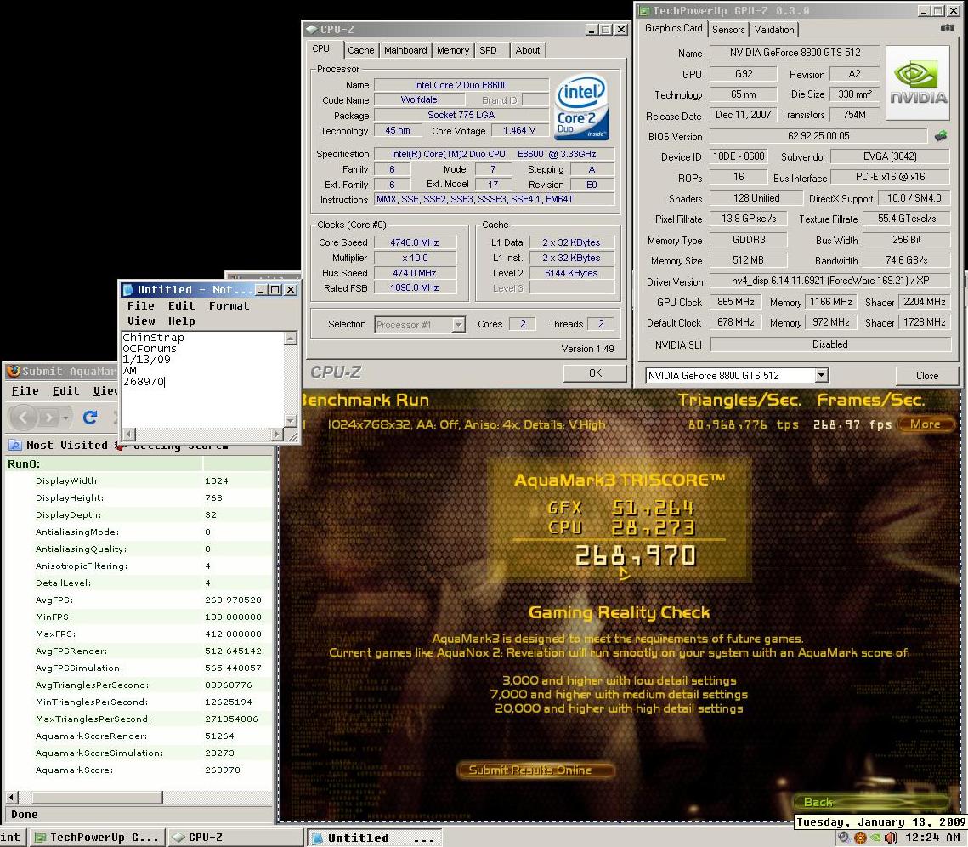Viewport: 968px width, 847px height.
Task: Open Firefox Edit menu
Action: pos(65,390)
